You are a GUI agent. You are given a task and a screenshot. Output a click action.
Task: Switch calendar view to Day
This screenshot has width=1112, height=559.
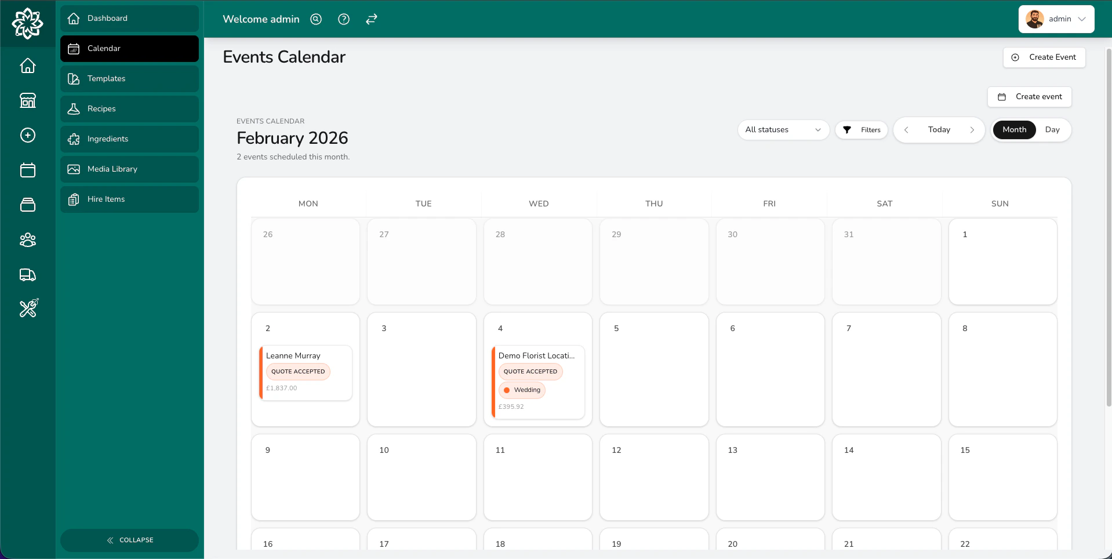[1052, 129]
